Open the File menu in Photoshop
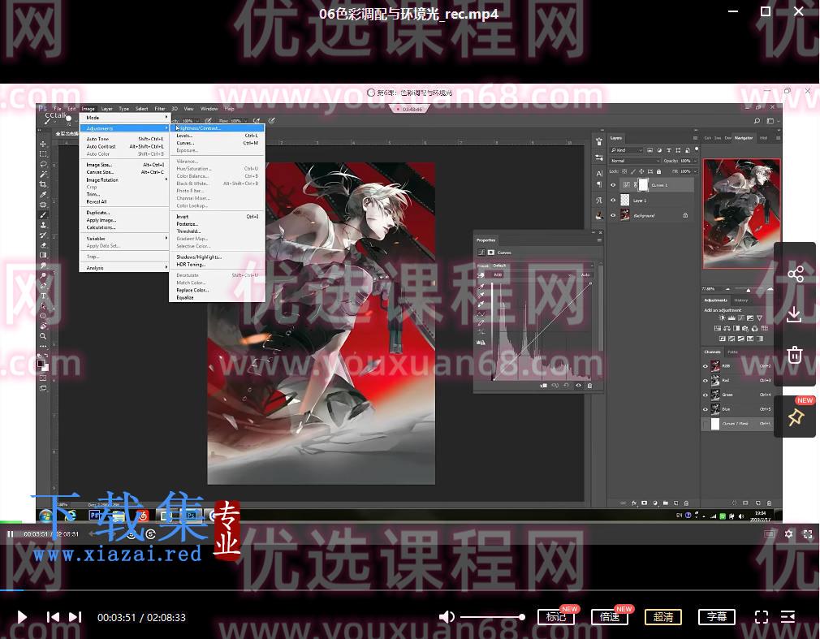Image resolution: width=820 pixels, height=639 pixels. [58, 109]
